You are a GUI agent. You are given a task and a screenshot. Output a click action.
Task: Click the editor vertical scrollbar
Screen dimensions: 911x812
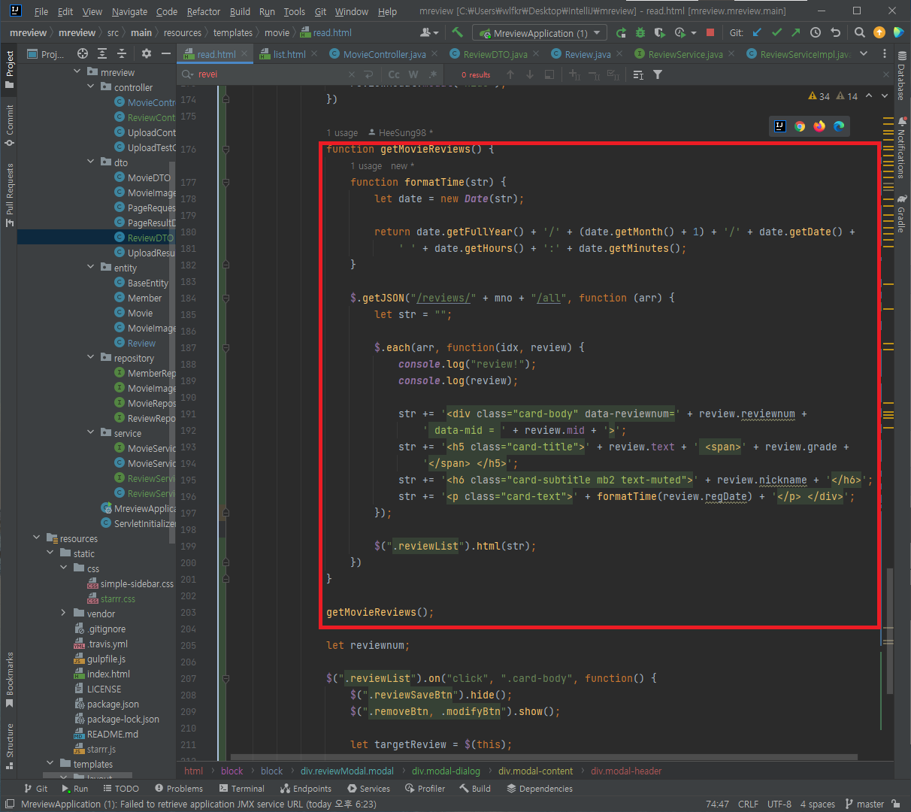pos(890,632)
